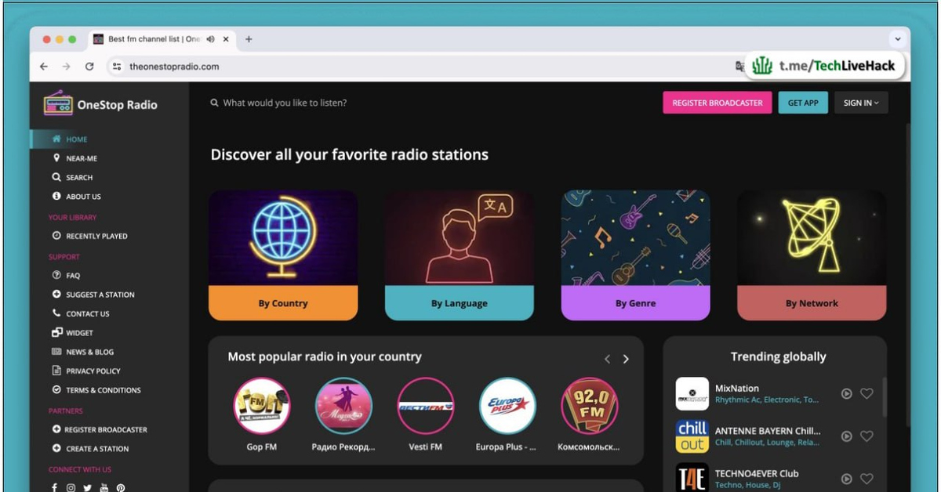
Task: Click the OneStop Radio logo
Action: [x=100, y=103]
